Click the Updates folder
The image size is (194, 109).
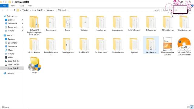(x=134, y=46)
